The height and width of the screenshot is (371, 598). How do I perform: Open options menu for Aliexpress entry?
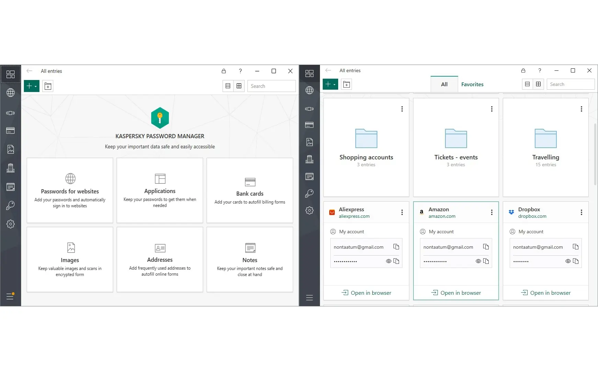tap(402, 212)
